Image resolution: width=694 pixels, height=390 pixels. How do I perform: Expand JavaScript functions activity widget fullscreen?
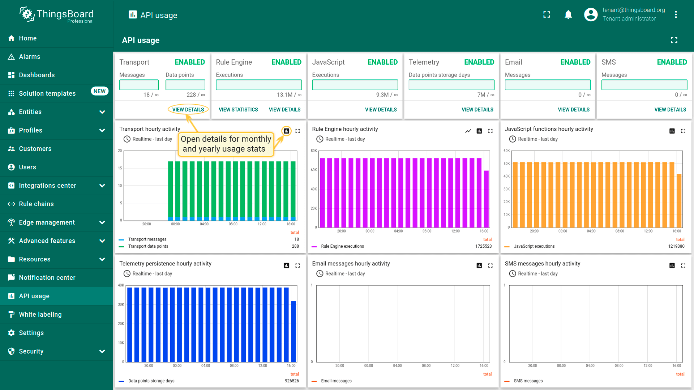(683, 131)
